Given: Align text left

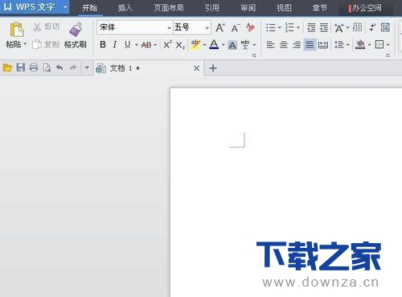Looking at the screenshot, I should click(x=270, y=45).
